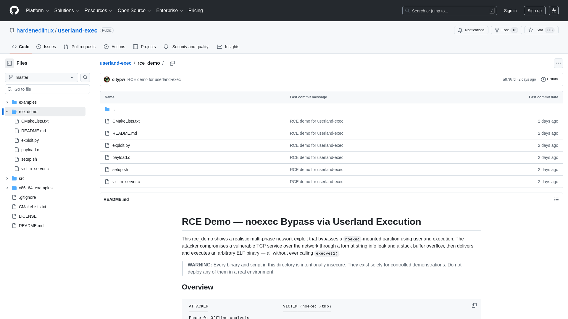Toggle the README outline list

tap(556, 199)
